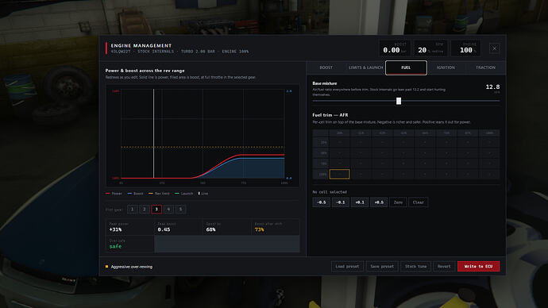Click Write to ECU
The height and width of the screenshot is (308, 548).
478,267
